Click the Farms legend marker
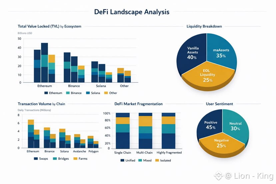This screenshot has height=184, width=276. (x=75, y=158)
